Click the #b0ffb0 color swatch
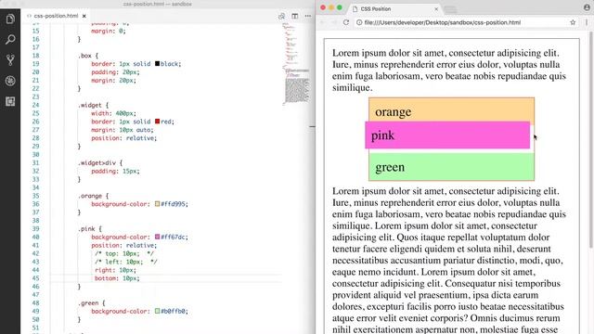 point(157,311)
